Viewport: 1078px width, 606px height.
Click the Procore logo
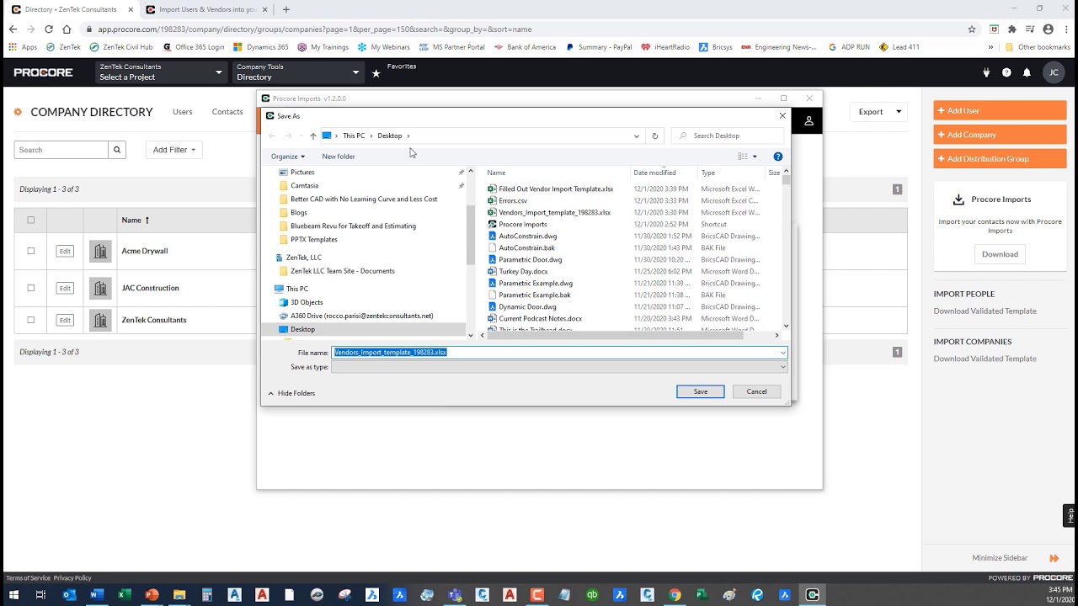point(43,72)
